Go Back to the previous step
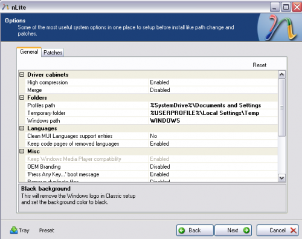Image resolution: width=302 pixels, height=239 pixels. (194, 230)
